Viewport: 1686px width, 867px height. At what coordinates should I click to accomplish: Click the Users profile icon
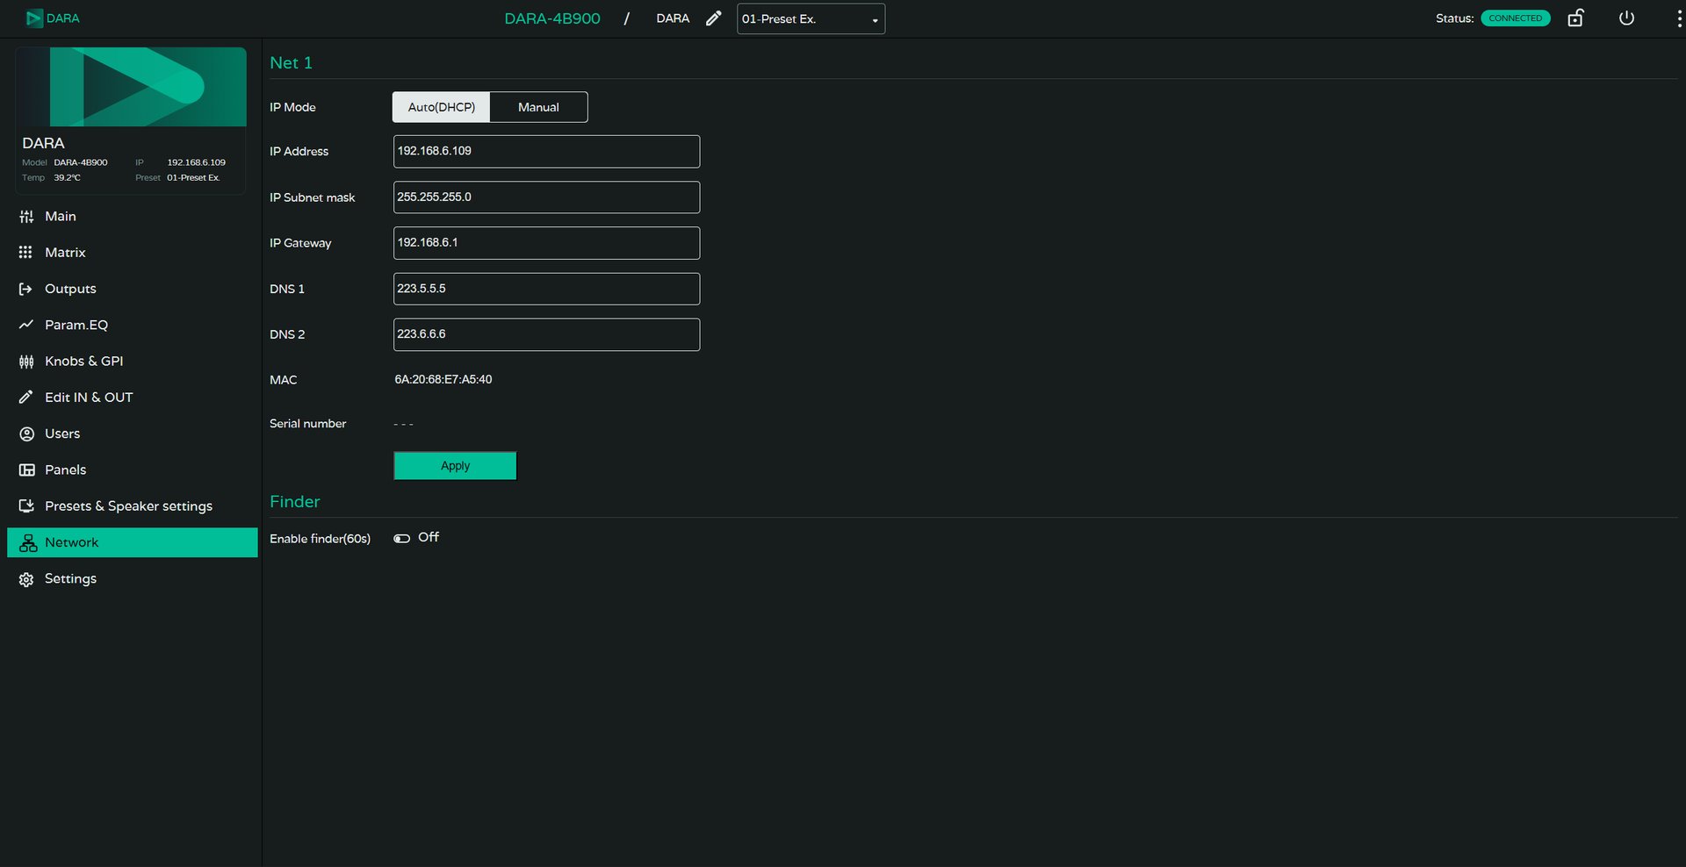[x=26, y=433]
